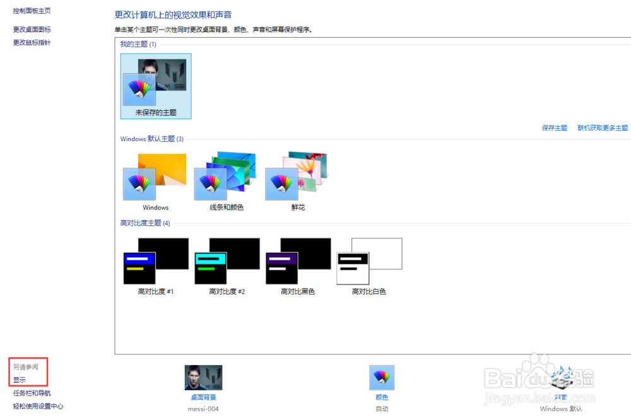The image size is (631, 420).
Task: Click the 未保存的主题 theme preview icon
Action: tap(155, 82)
